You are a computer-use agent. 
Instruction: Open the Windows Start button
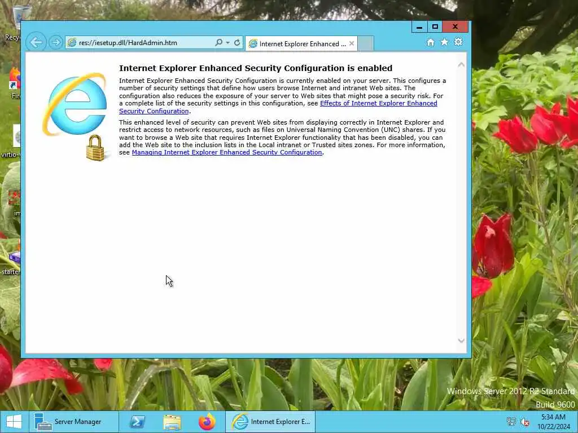tap(14, 422)
